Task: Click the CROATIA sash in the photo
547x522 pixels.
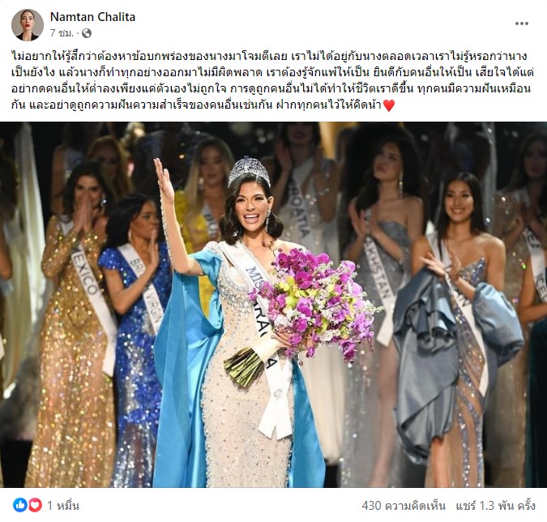Action: tap(299, 209)
